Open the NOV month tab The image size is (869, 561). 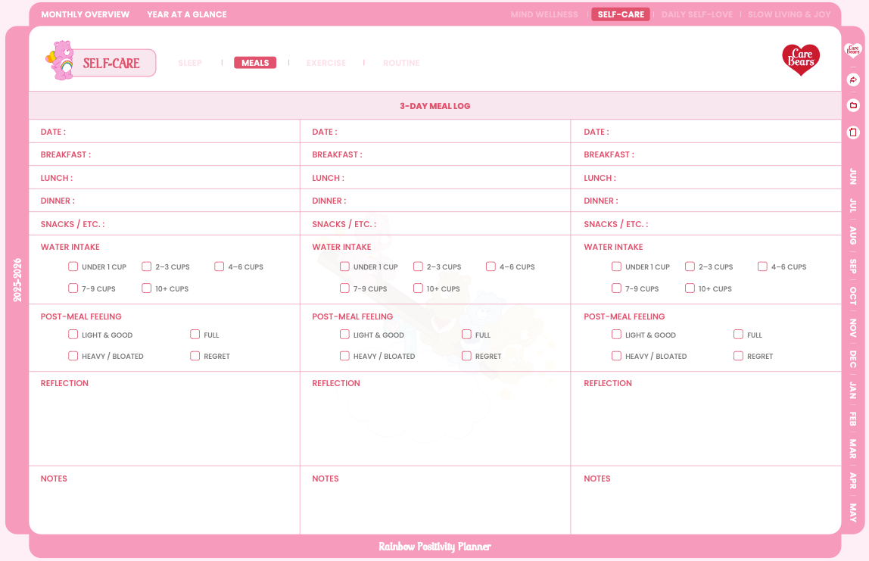pos(853,328)
